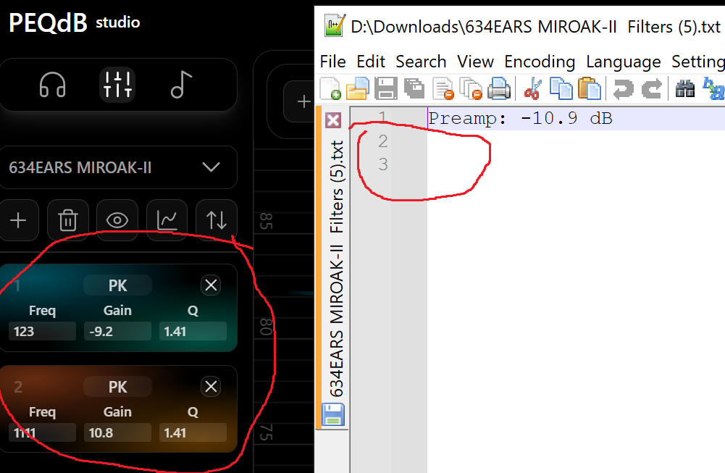The image size is (725, 473).
Task: Click Cut scissors icon in Notepad++
Action: [532, 88]
